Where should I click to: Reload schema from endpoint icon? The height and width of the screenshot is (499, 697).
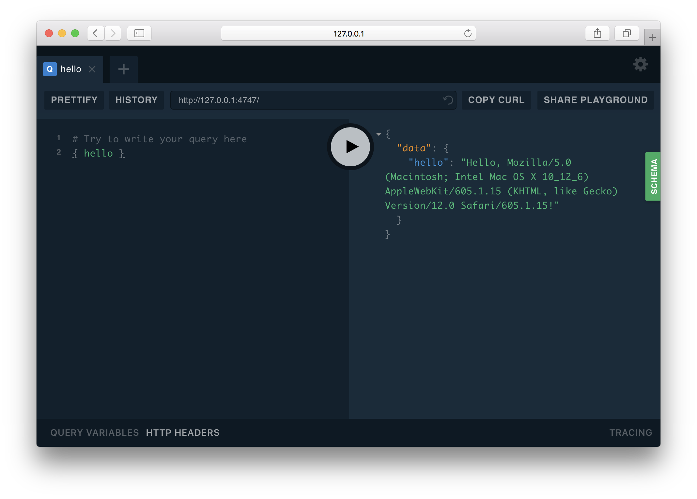448,100
